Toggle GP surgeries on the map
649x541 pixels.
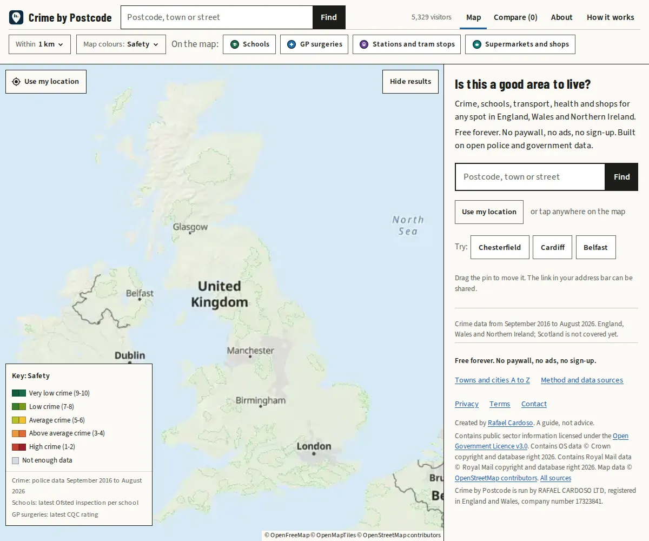point(314,44)
